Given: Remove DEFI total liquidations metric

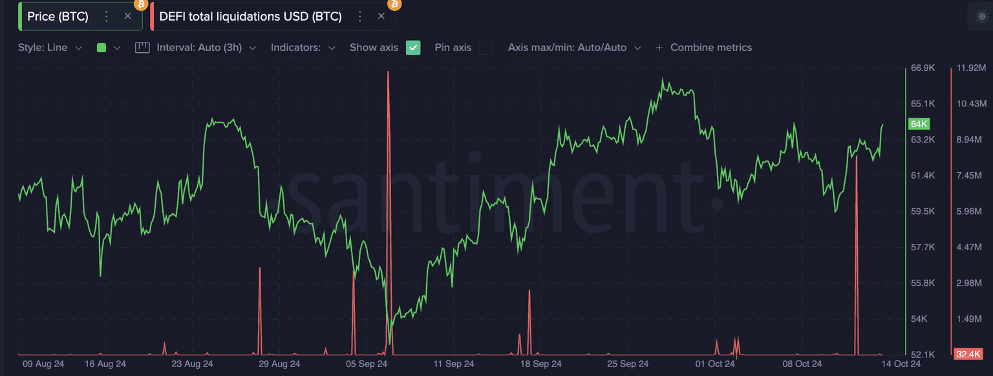Looking at the screenshot, I should (x=381, y=17).
